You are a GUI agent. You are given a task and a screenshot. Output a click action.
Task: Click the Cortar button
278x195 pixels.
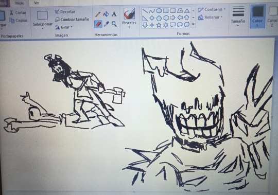tap(18, 12)
